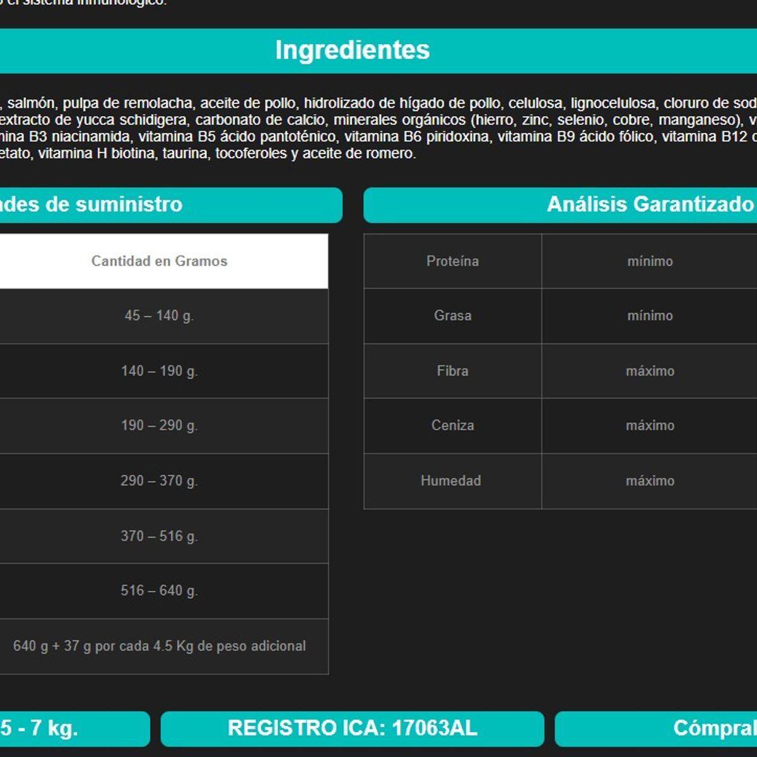Select the '5 - 7 kg.' button
This screenshot has width=757, height=757.
tap(39, 728)
